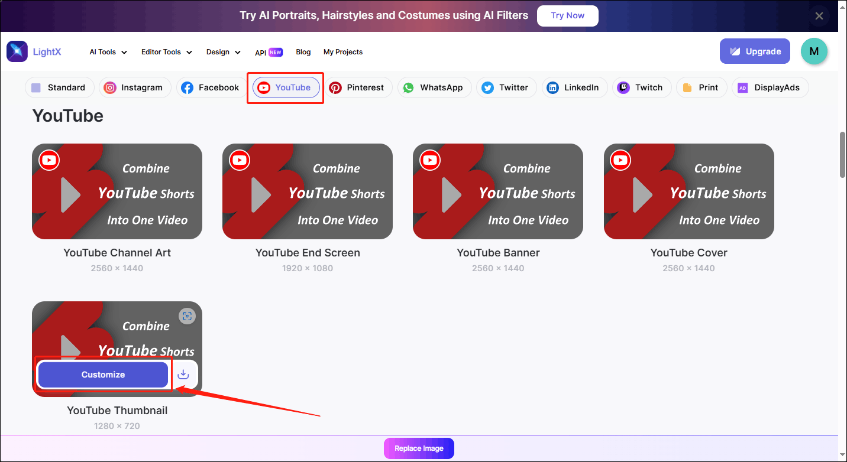Screen dimensions: 847x462
Task: Select the WhatsApp category chip
Action: 434,87
